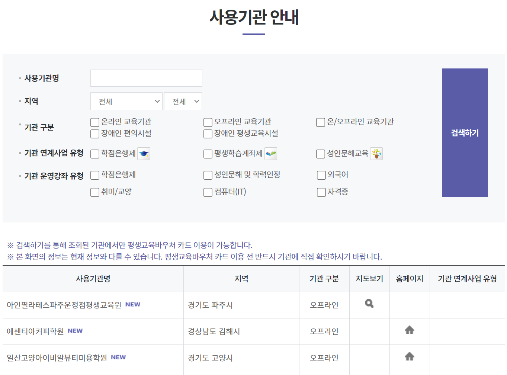Open homepage icon for 에센티아커피학원
This screenshot has height=375, width=507.
410,330
